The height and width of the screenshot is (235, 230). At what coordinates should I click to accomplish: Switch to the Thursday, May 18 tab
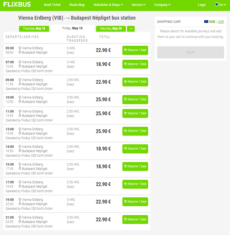click(34, 29)
